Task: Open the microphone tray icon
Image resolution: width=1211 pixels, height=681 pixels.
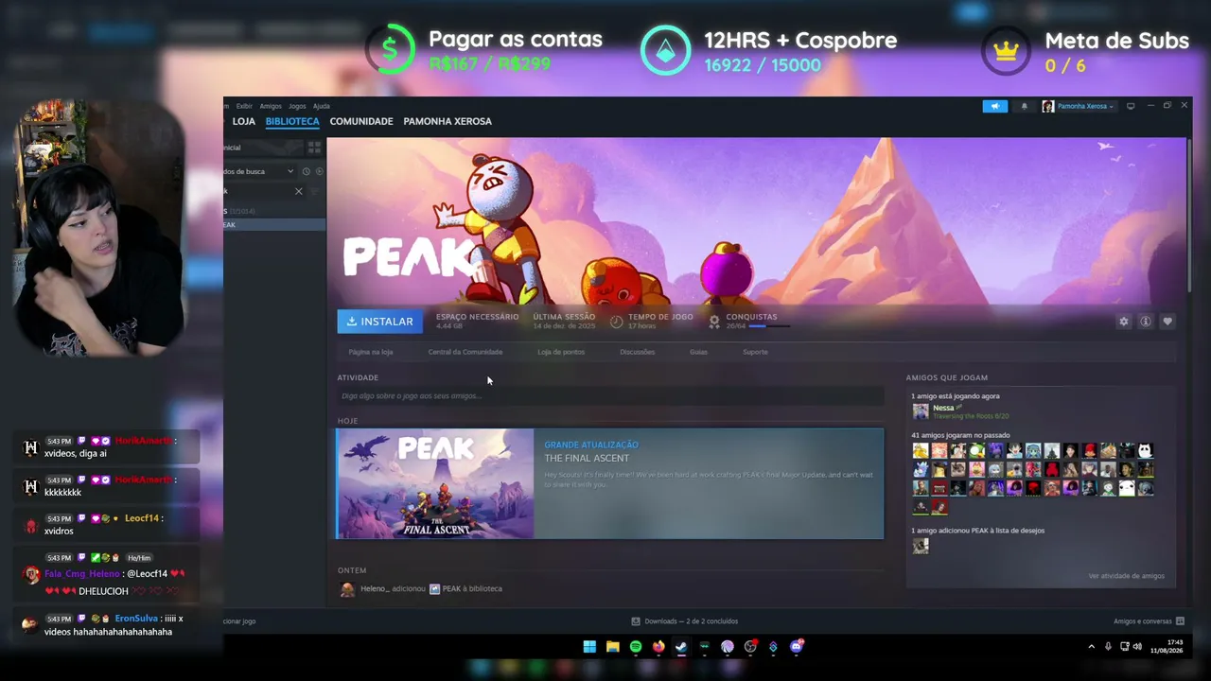Action: point(1108,647)
